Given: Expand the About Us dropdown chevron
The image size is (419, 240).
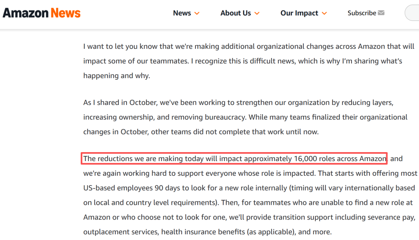Looking at the screenshot, I should click(x=256, y=14).
